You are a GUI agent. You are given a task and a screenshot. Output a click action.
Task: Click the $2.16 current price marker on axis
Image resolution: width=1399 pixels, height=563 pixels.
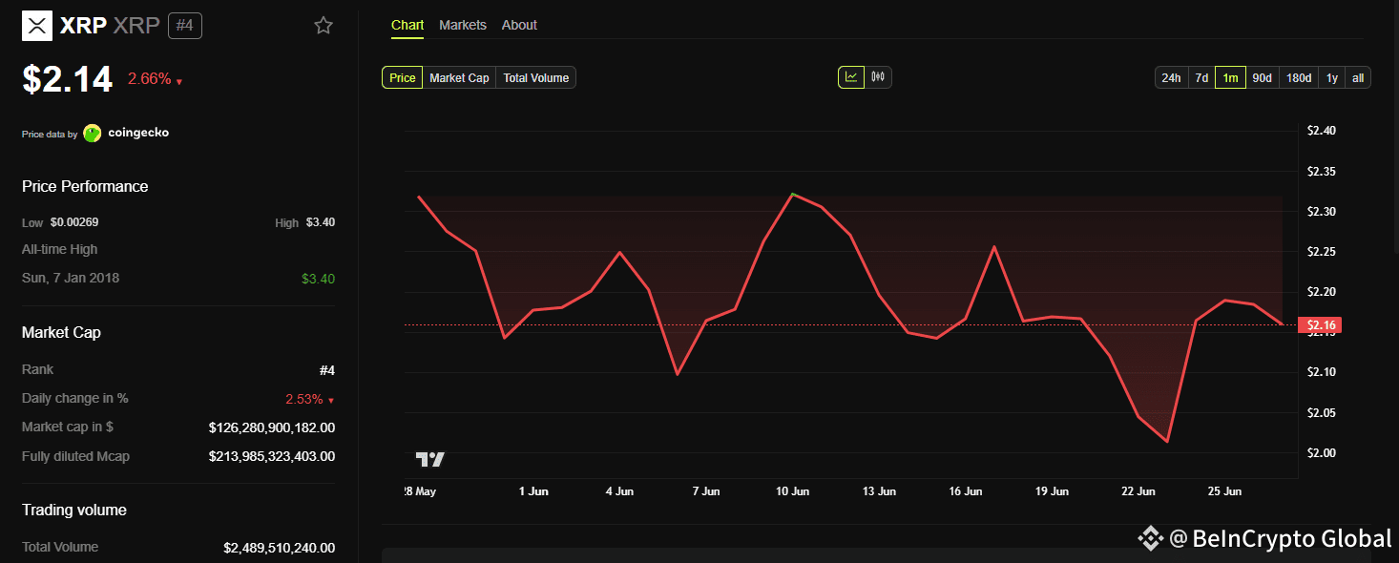(1318, 325)
